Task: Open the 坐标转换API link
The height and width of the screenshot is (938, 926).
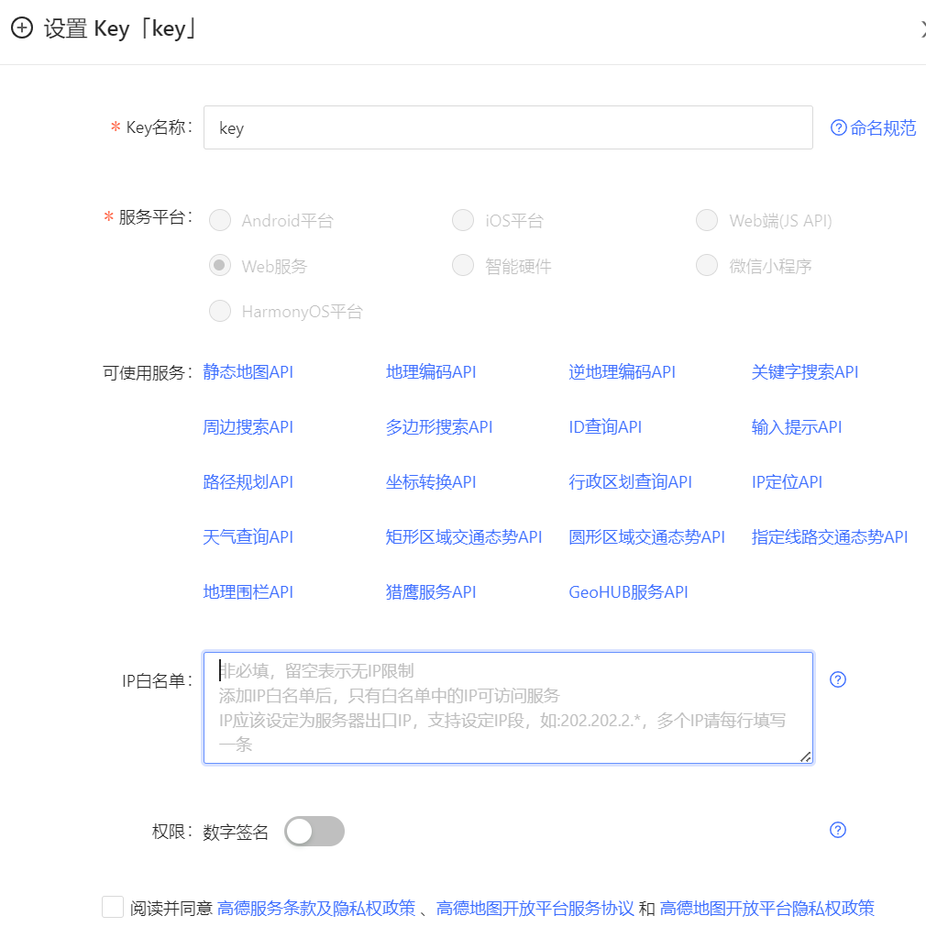Action: click(431, 482)
